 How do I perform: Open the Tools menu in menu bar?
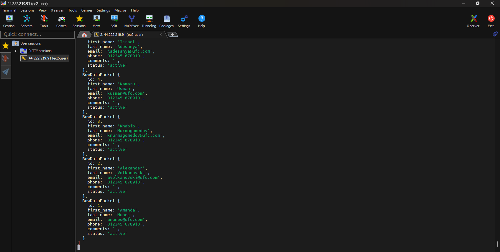click(x=72, y=10)
